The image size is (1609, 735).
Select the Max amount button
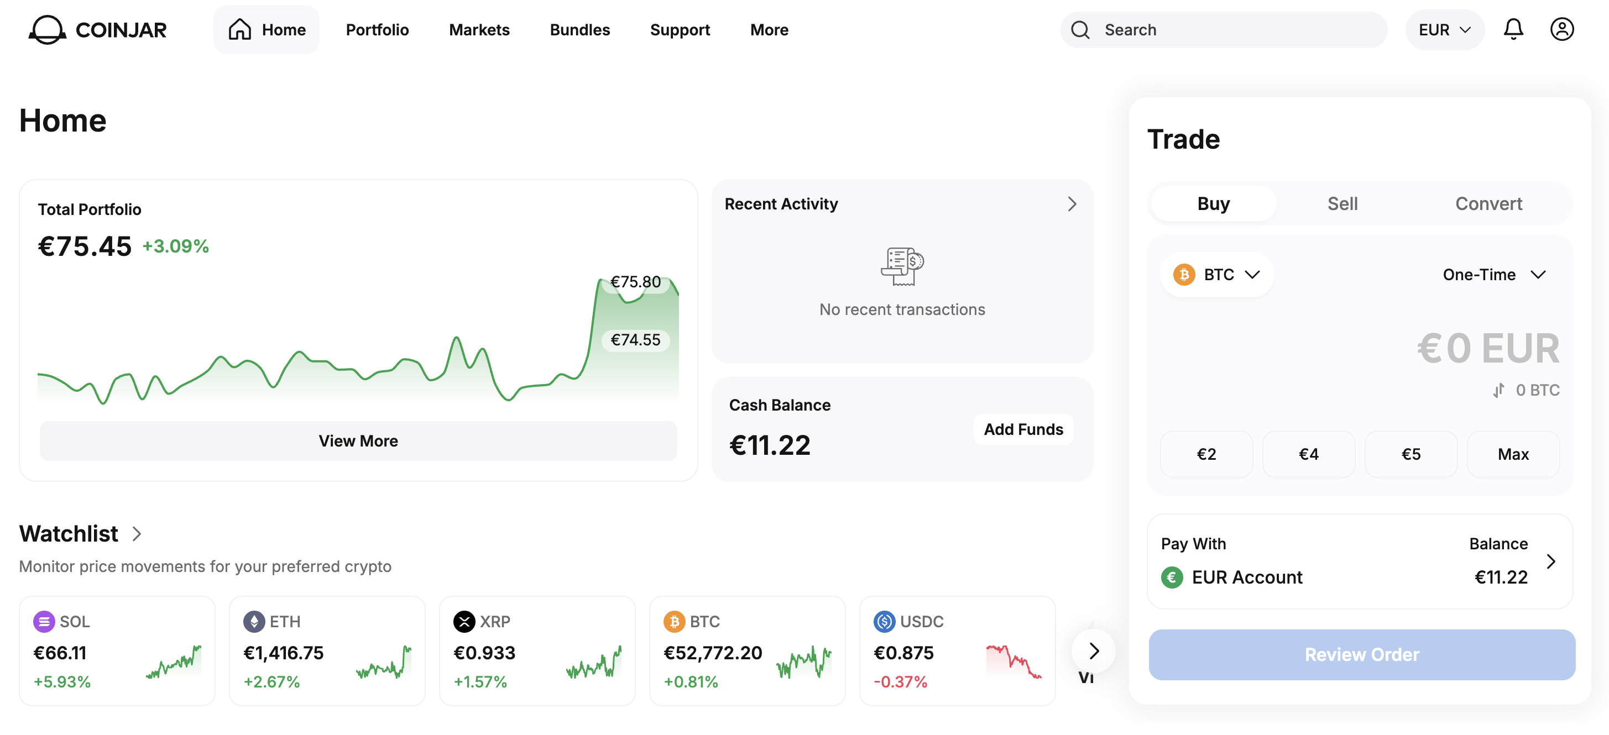tap(1513, 454)
